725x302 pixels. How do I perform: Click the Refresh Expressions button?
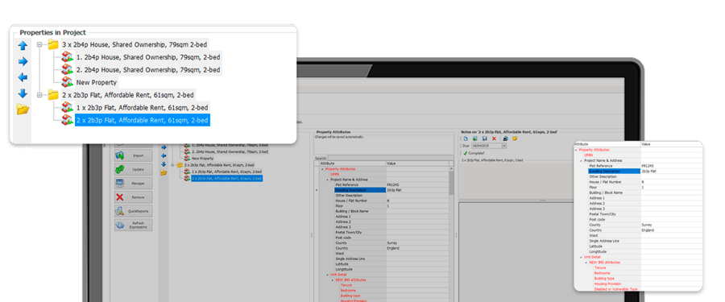coord(134,225)
